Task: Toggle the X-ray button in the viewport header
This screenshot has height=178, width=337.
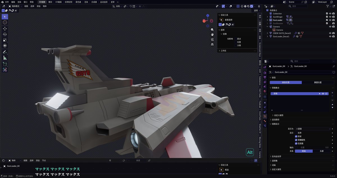Action: pyautogui.click(x=238, y=6)
